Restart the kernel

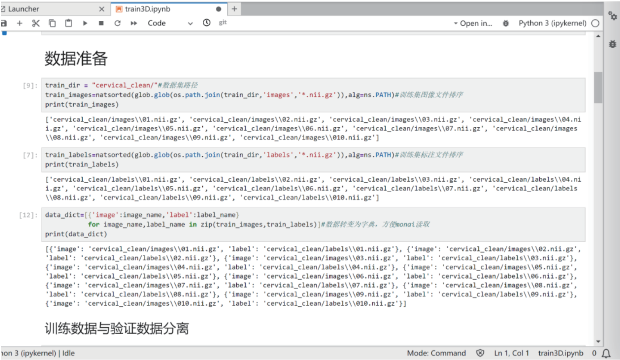click(x=118, y=23)
